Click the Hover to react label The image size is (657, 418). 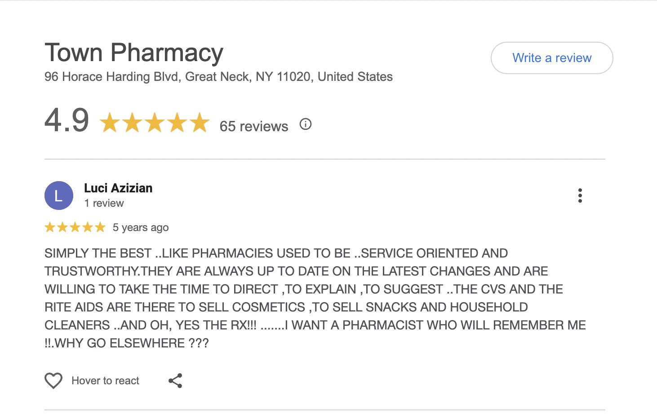[105, 381]
